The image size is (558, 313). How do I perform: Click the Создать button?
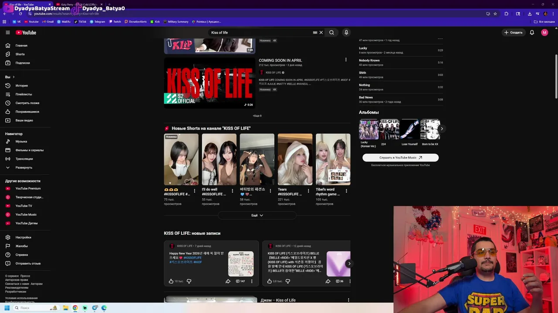[x=513, y=33]
